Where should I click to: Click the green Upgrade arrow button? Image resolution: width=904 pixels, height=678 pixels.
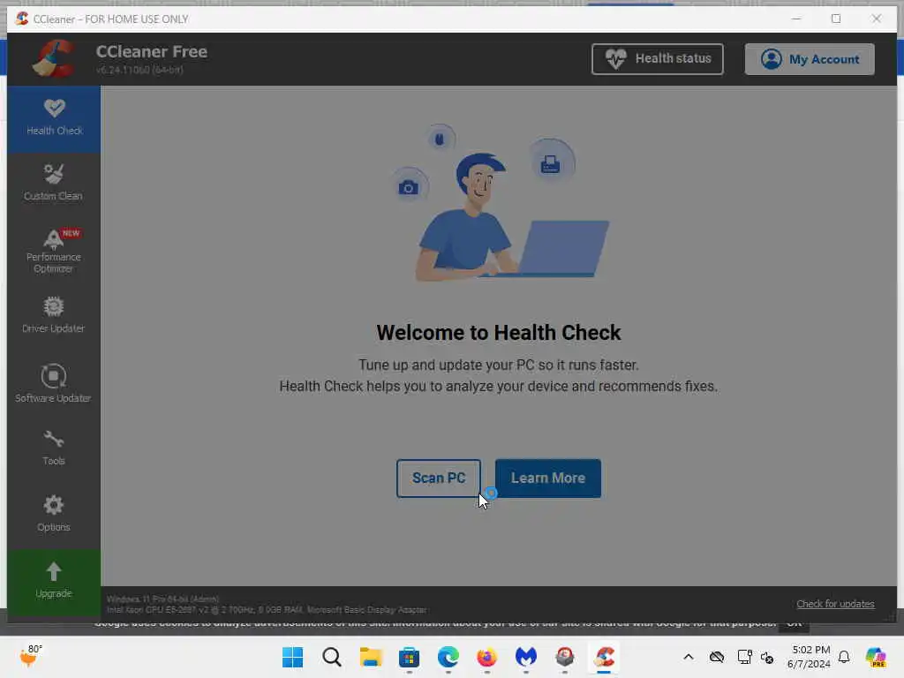tap(54, 581)
